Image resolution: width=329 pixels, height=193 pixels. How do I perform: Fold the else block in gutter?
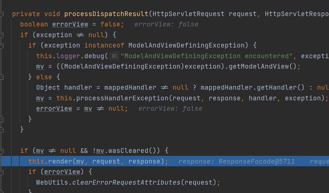click(2, 77)
